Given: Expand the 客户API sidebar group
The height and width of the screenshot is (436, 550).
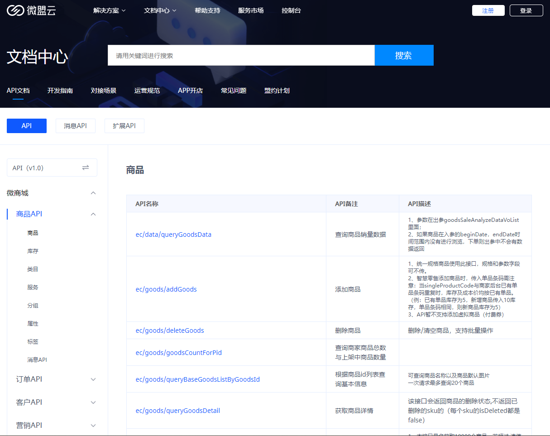Looking at the screenshot, I should 93,402.
